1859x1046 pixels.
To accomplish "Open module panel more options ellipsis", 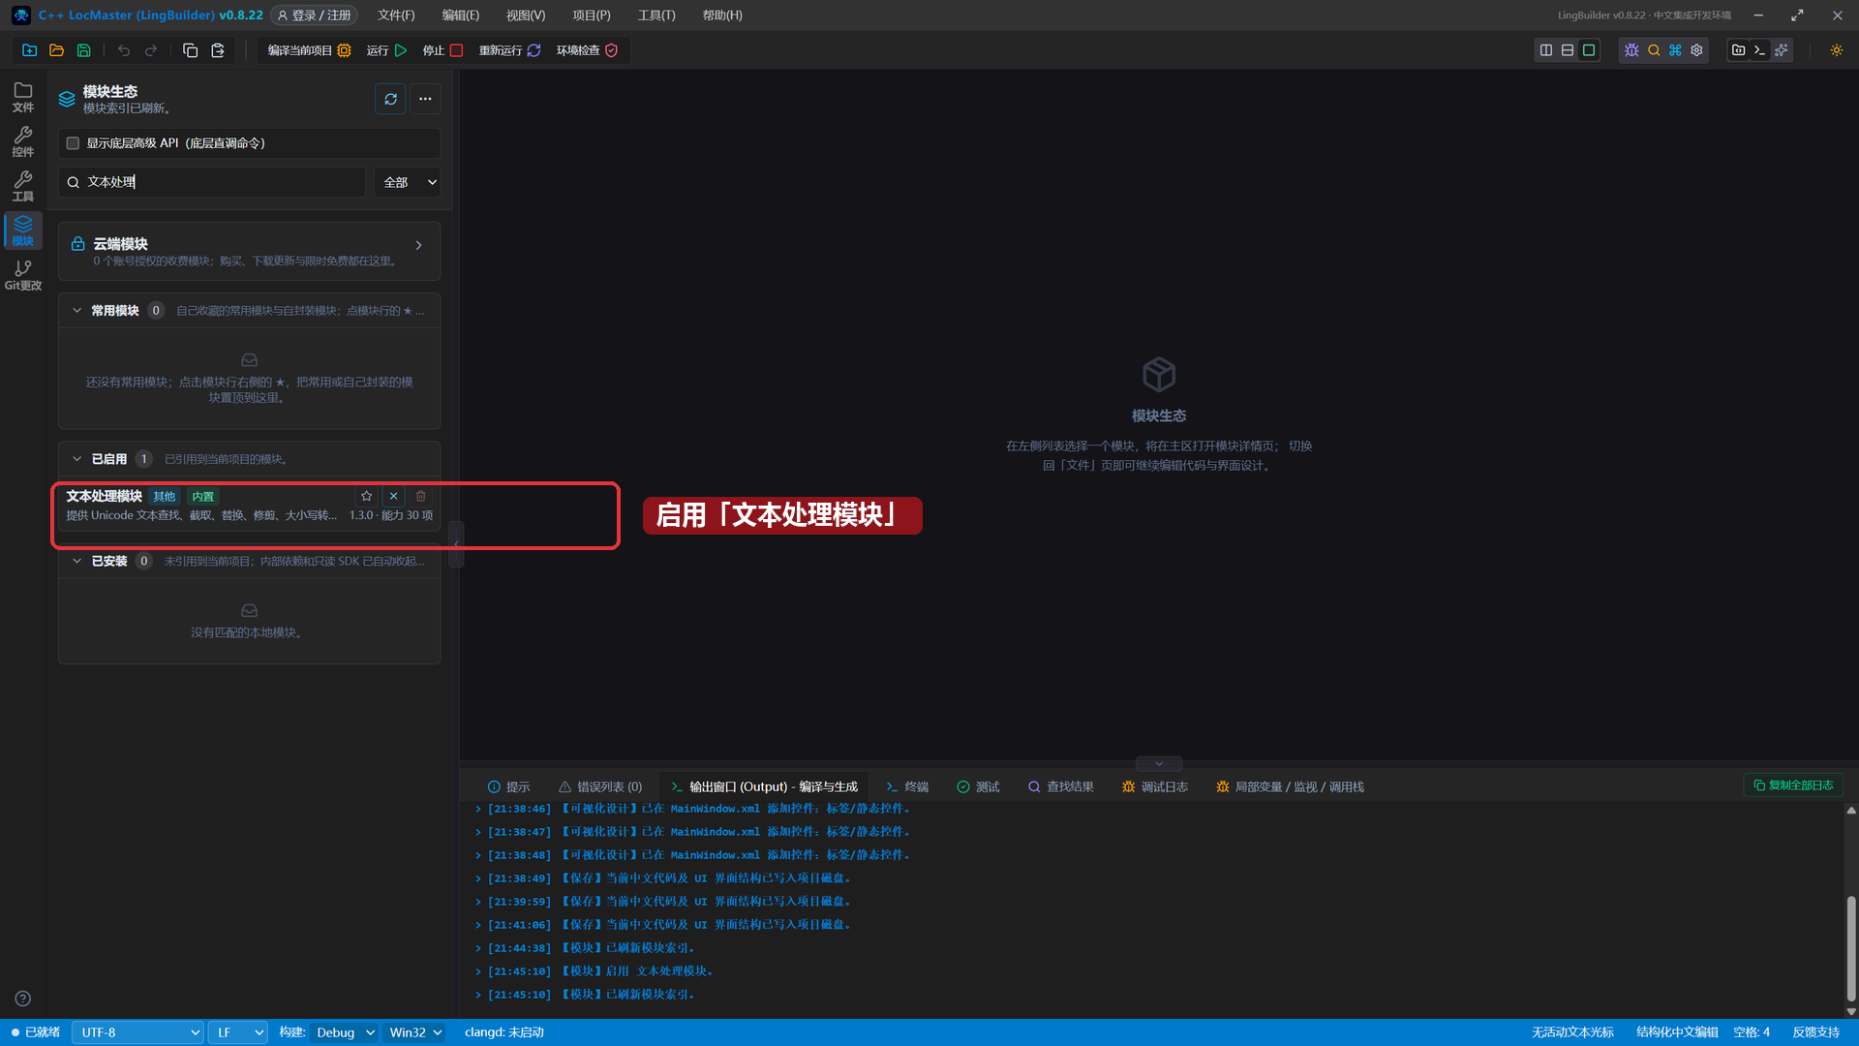I will pos(425,99).
